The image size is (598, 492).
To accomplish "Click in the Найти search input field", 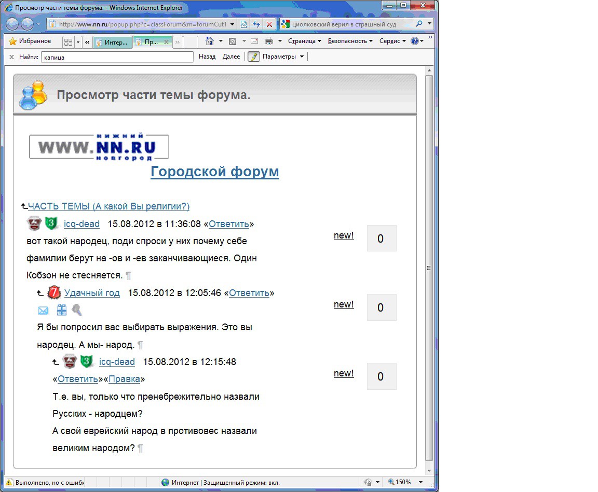I will 117,57.
